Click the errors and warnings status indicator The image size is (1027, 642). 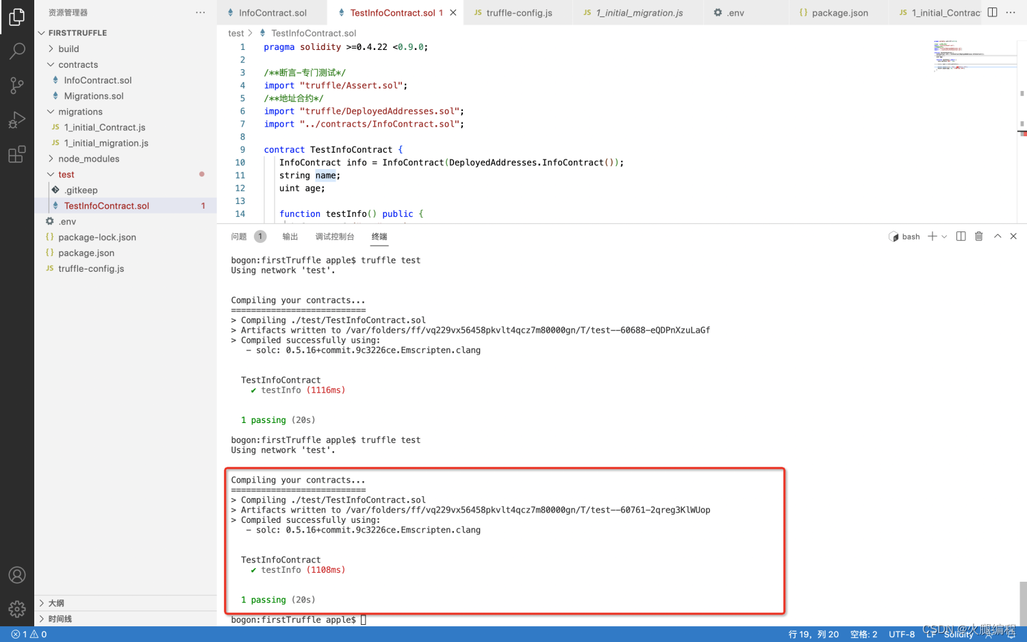[29, 634]
